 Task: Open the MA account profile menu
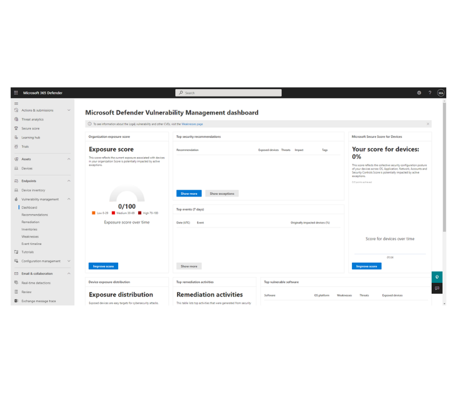point(441,92)
